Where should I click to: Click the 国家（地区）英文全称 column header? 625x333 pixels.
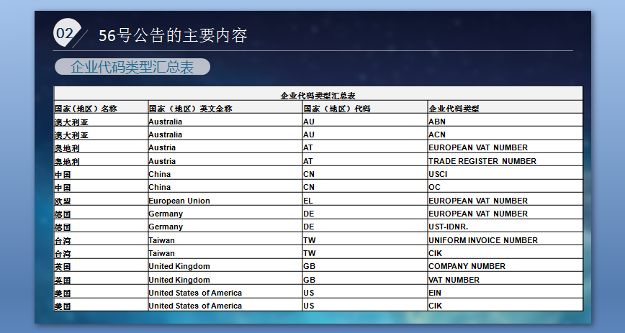click(x=190, y=109)
